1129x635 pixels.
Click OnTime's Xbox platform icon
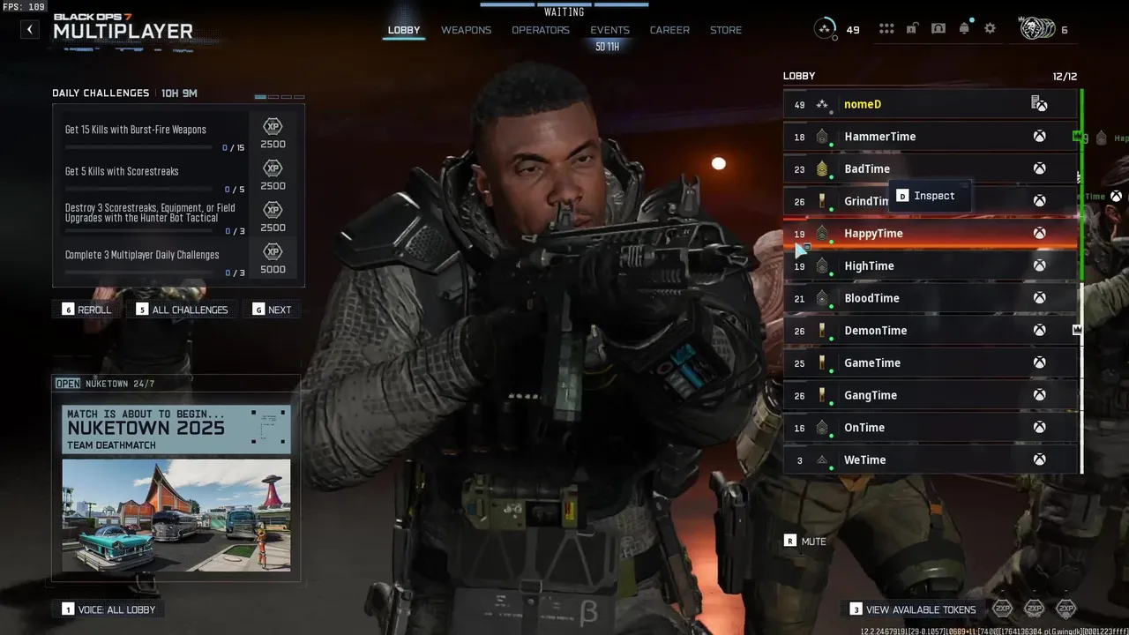(x=1040, y=428)
